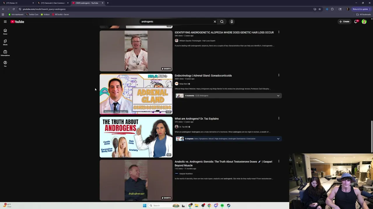Open more options for Dr. Taz video
373x209 pixels.
click(x=279, y=118)
